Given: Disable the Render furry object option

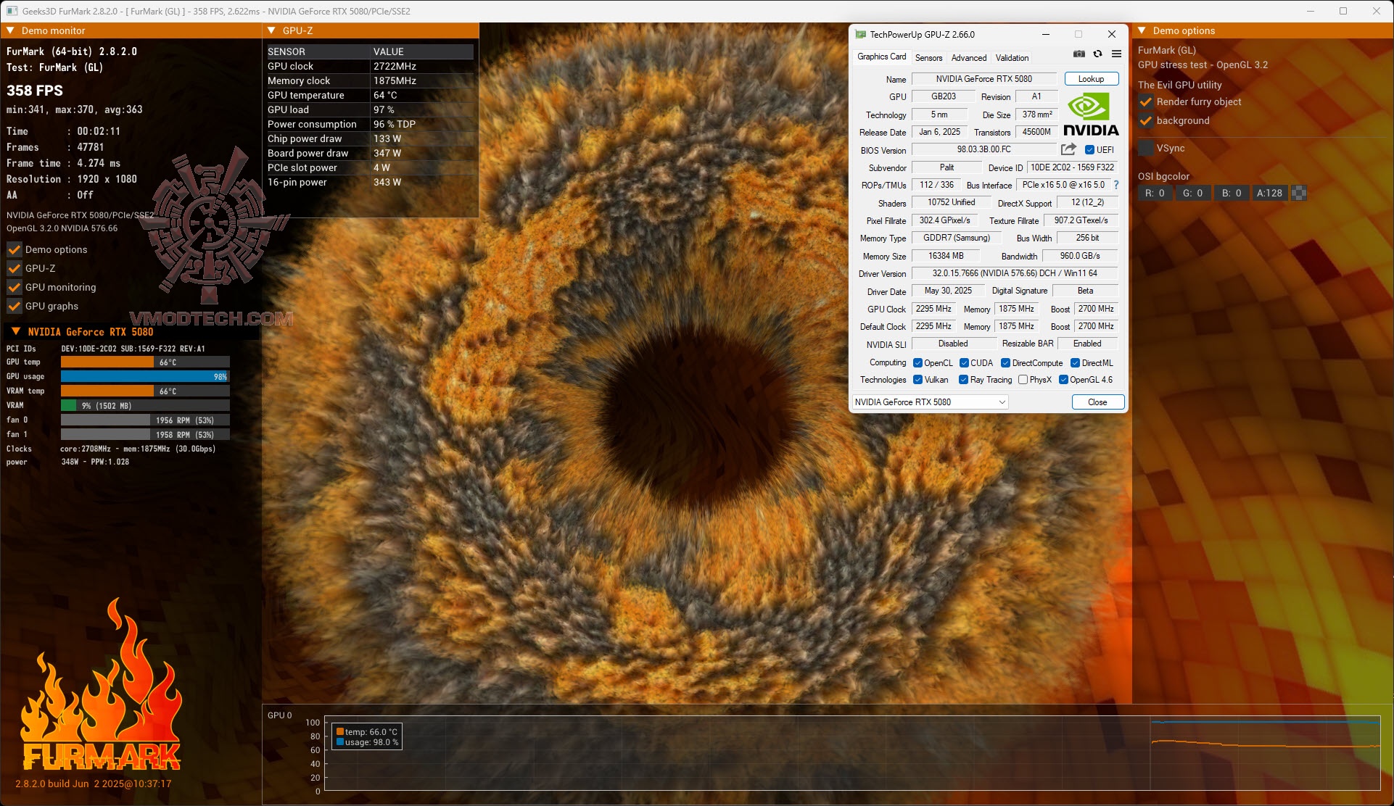Looking at the screenshot, I should pyautogui.click(x=1147, y=102).
